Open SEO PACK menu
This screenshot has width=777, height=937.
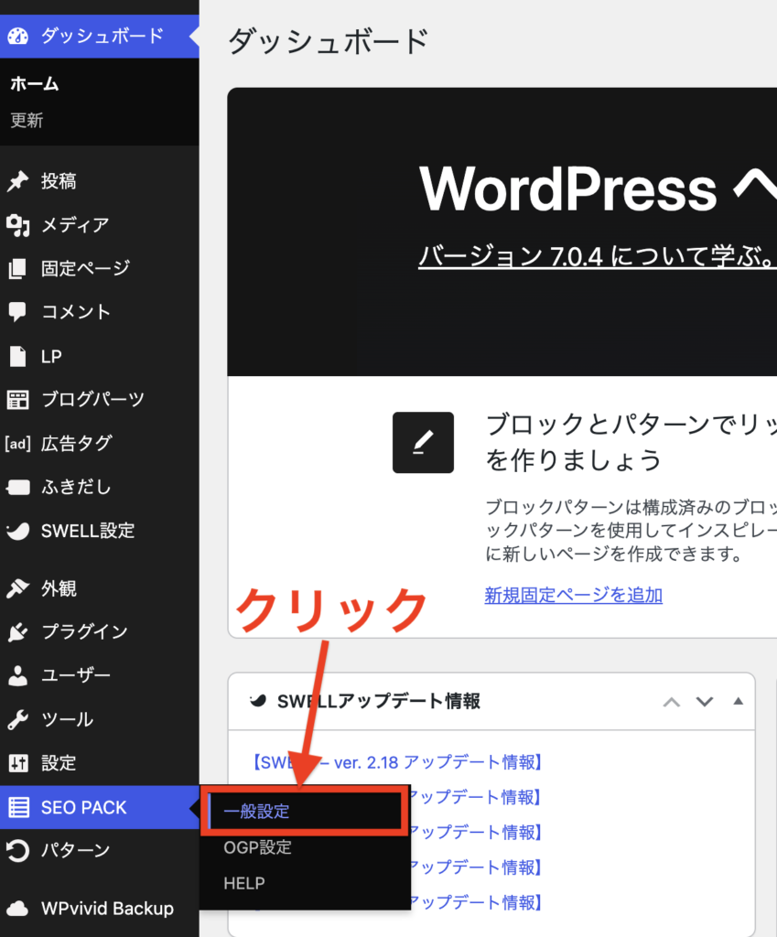(99, 807)
